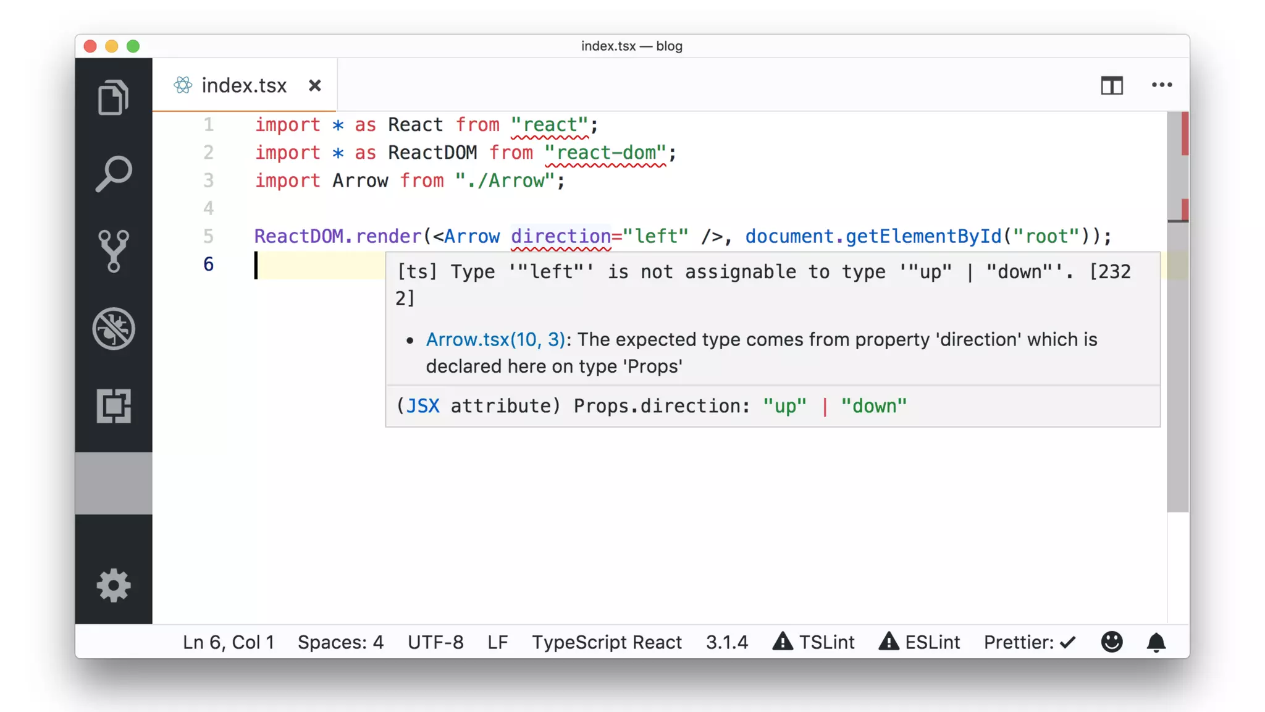The width and height of the screenshot is (1265, 712).
Task: Click the TSLint warning status item
Action: [813, 643]
